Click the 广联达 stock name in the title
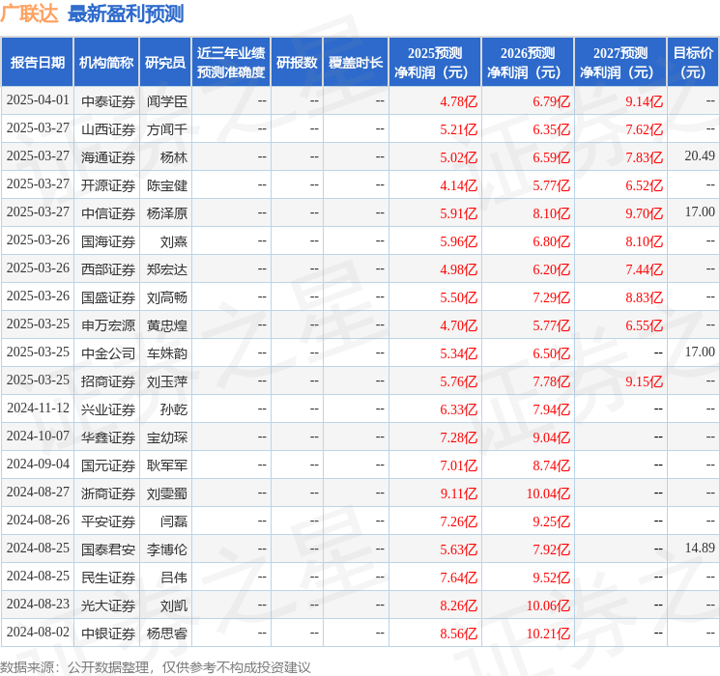Image resolution: width=720 pixels, height=676 pixels. (x=30, y=14)
